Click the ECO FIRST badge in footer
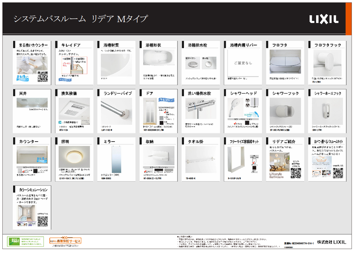Image resolution: width=356 pixels, height=255 pixels. click(25, 241)
